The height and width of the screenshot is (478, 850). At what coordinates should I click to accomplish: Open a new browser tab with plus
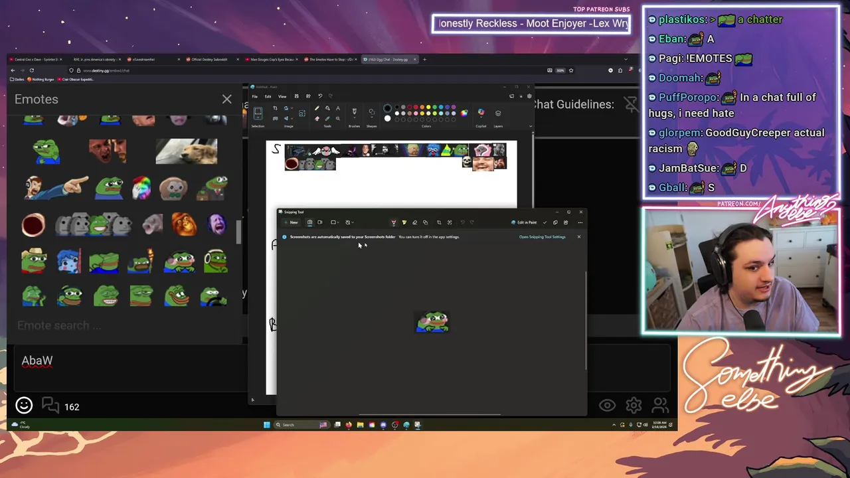coord(425,59)
